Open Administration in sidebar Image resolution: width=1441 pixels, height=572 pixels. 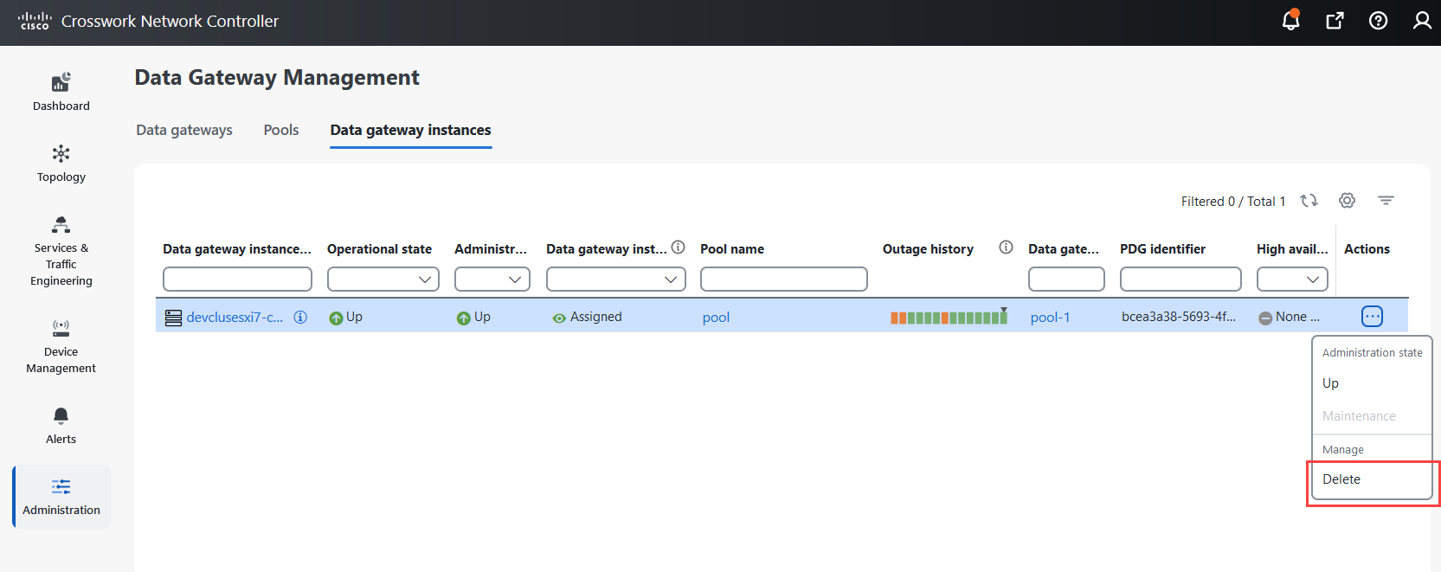coord(61,497)
